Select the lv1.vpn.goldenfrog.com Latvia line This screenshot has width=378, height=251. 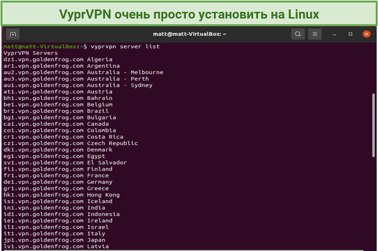click(56, 247)
